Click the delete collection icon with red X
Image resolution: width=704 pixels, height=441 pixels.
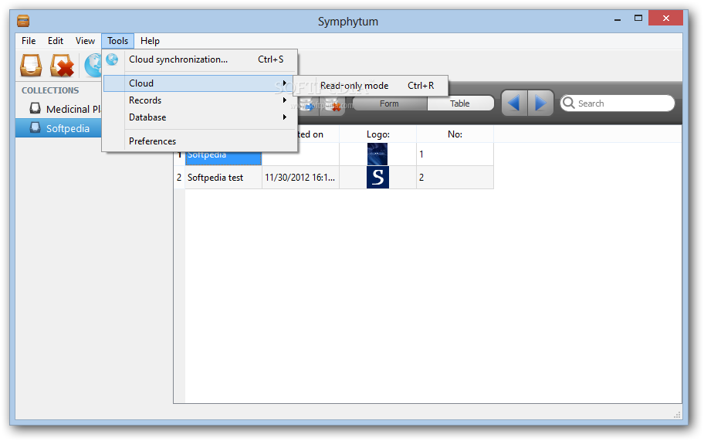(62, 65)
